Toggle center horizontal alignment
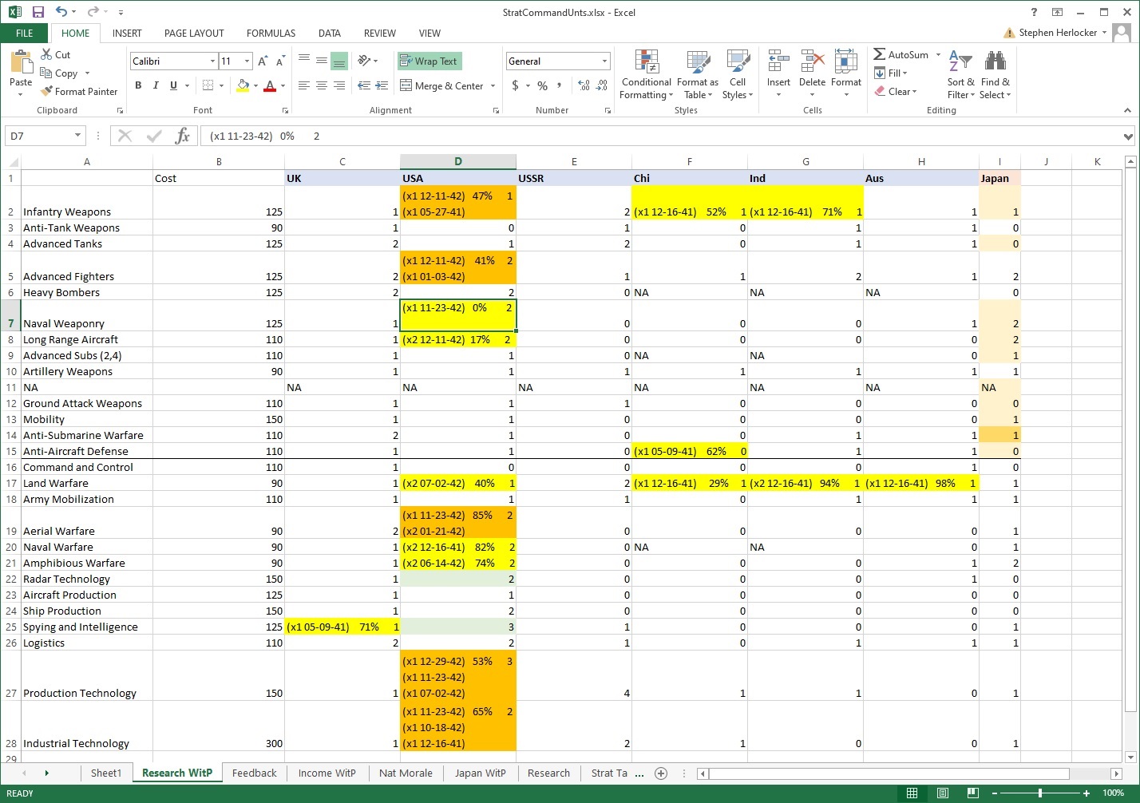Image resolution: width=1140 pixels, height=803 pixels. coord(322,85)
